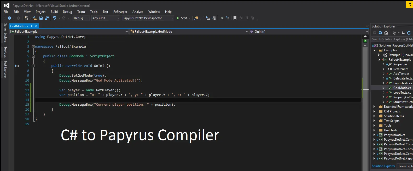Click the Solution Explorer Forward arrow
413x171 pixels.
pos(380,33)
